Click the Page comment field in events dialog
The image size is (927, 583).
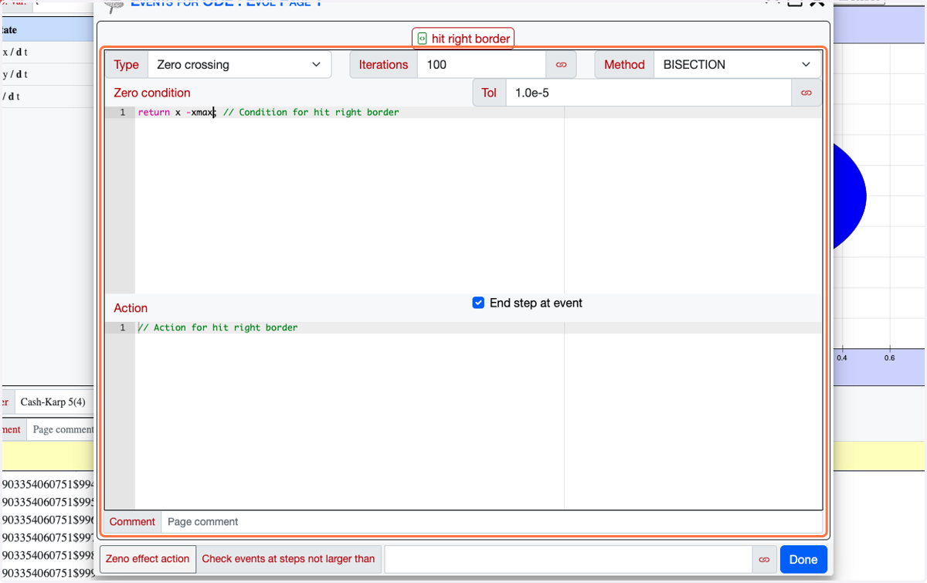[492, 522]
